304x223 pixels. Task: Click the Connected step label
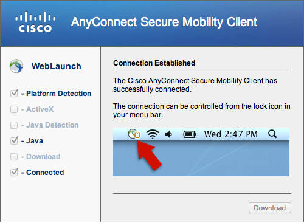tap(45, 173)
